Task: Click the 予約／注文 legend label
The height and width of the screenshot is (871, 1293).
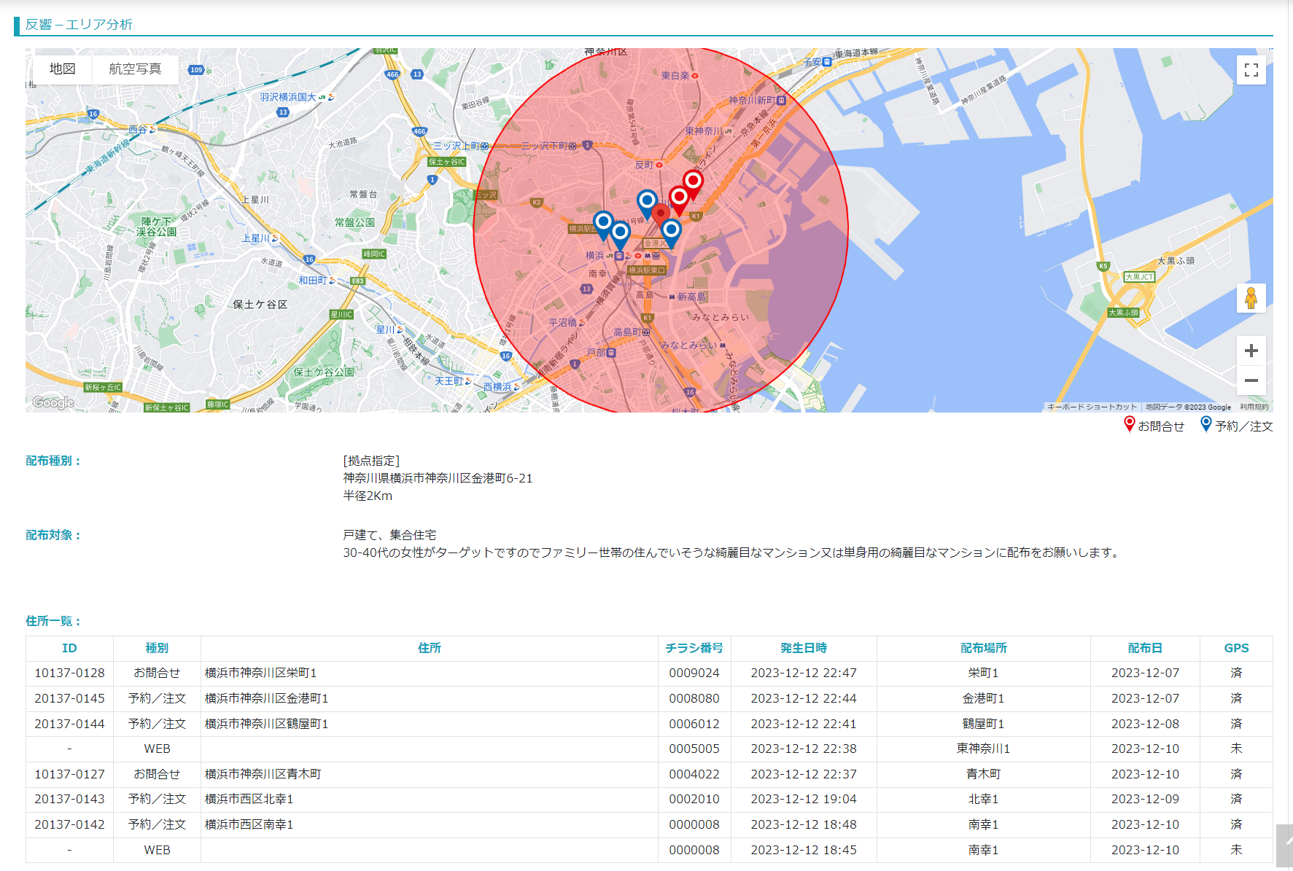Action: (1243, 426)
